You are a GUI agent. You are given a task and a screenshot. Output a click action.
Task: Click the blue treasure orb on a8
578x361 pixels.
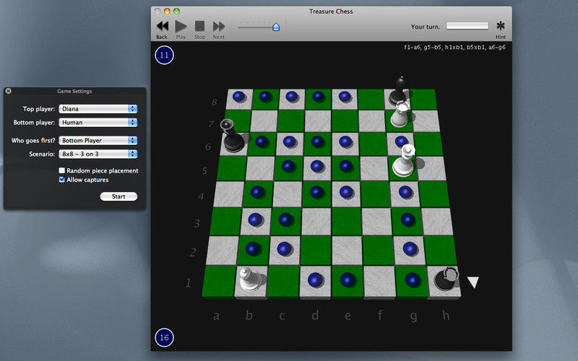[239, 97]
